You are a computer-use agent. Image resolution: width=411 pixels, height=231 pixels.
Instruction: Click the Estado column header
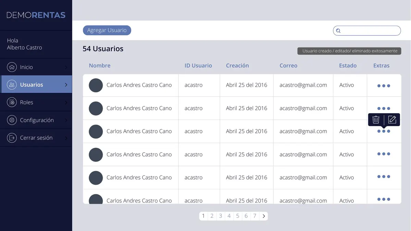pos(348,65)
